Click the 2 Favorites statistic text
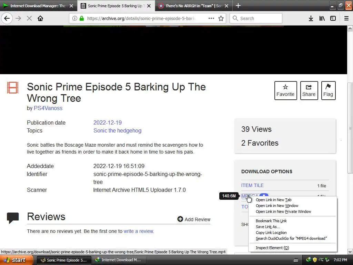Screen dimensions: 353x265 [x=260, y=143]
